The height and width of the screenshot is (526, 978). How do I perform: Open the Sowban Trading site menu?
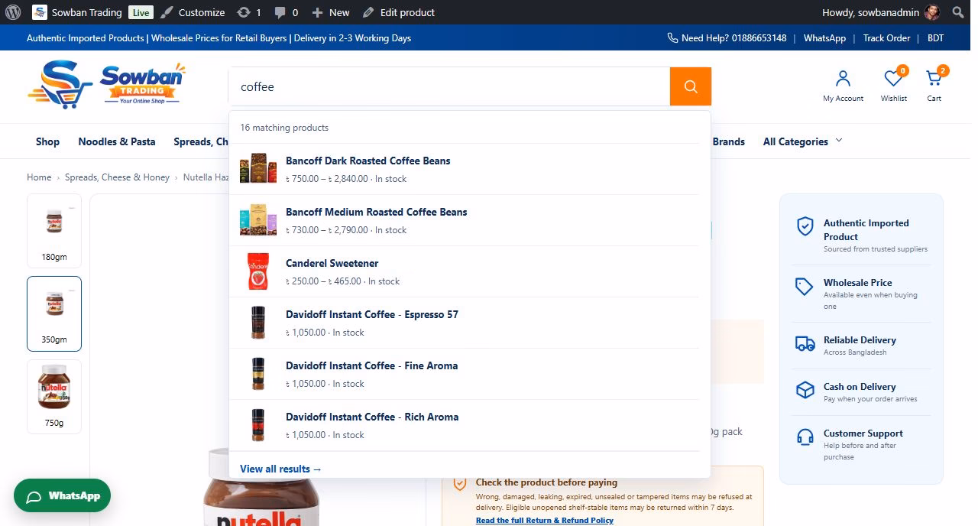click(x=78, y=12)
